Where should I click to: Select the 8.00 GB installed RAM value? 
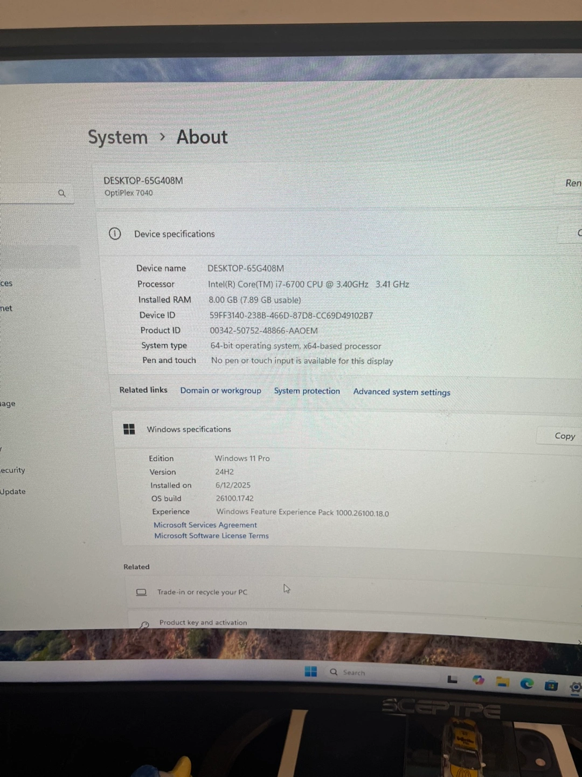click(255, 299)
